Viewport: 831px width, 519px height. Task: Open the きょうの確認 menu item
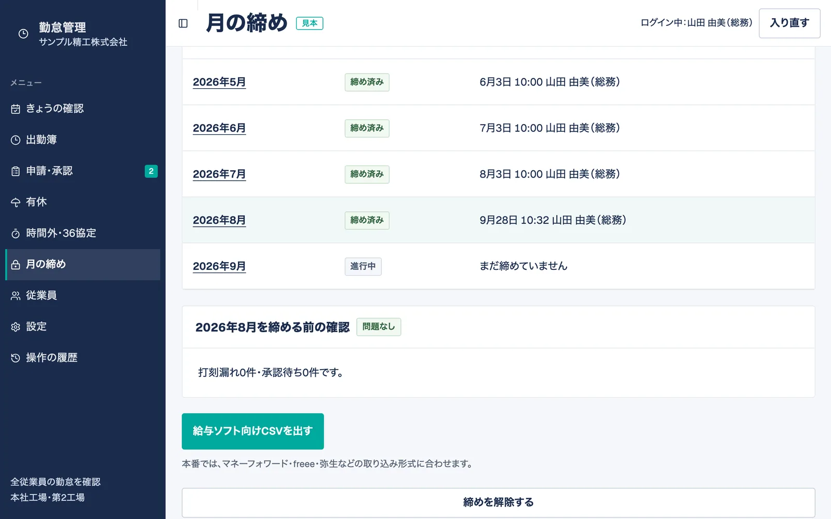tap(83, 109)
